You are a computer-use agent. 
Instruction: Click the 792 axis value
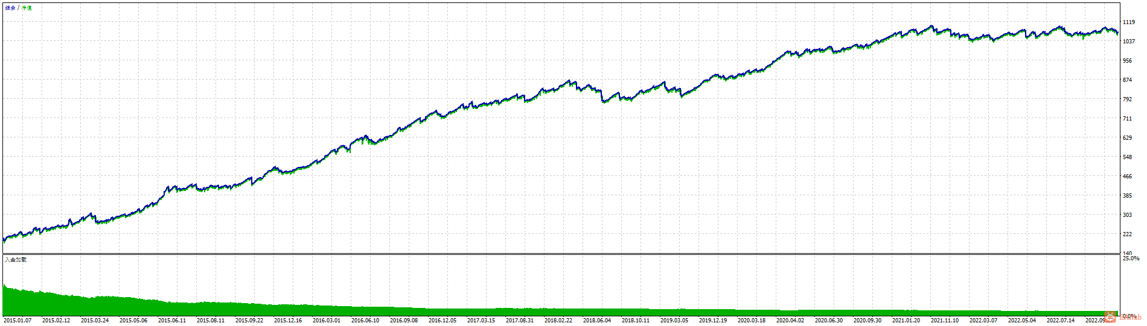click(x=1127, y=99)
